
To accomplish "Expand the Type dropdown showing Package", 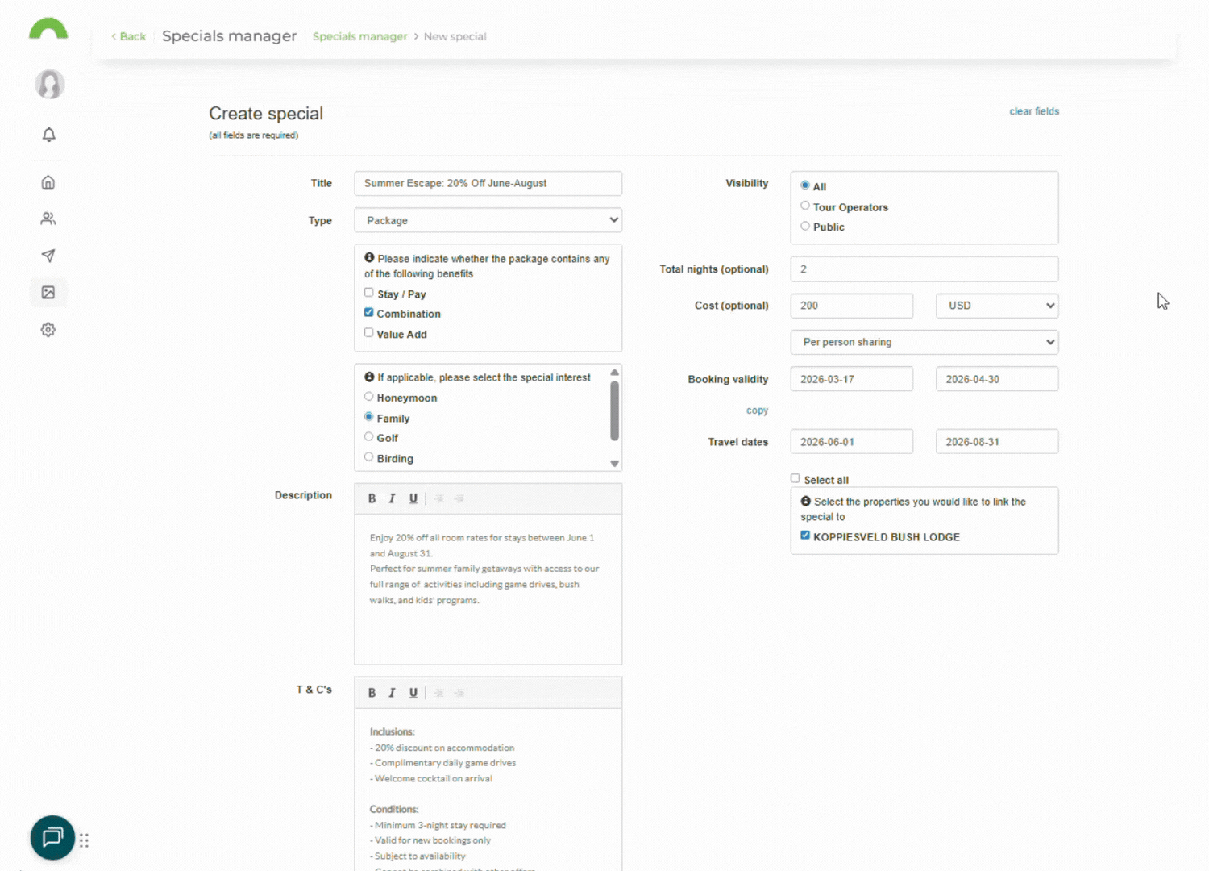I will pos(488,220).
